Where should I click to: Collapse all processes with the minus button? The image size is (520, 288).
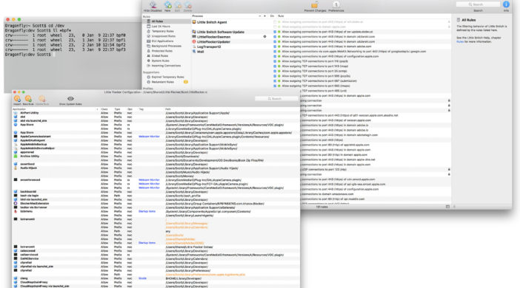pyautogui.click(x=260, y=16)
